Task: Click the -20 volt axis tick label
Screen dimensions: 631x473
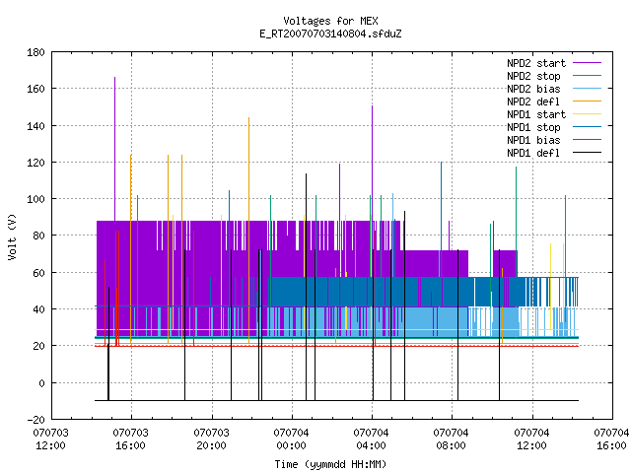Action: (x=35, y=420)
